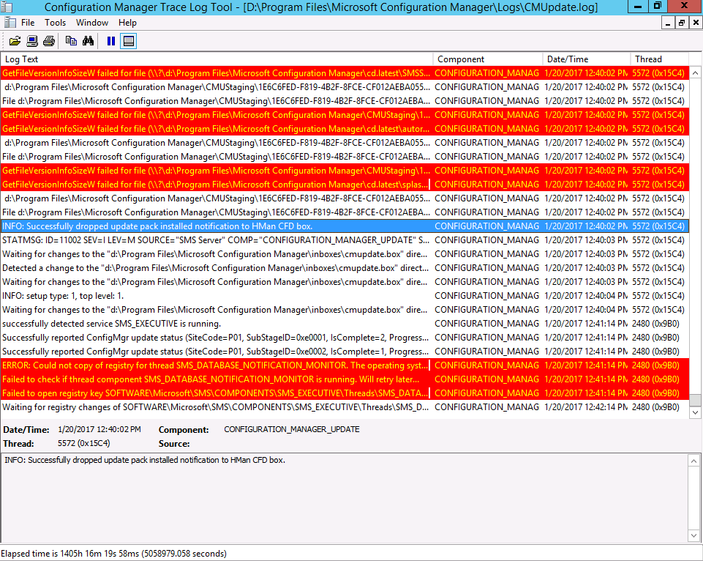Click the Open log file folder icon

click(x=15, y=41)
